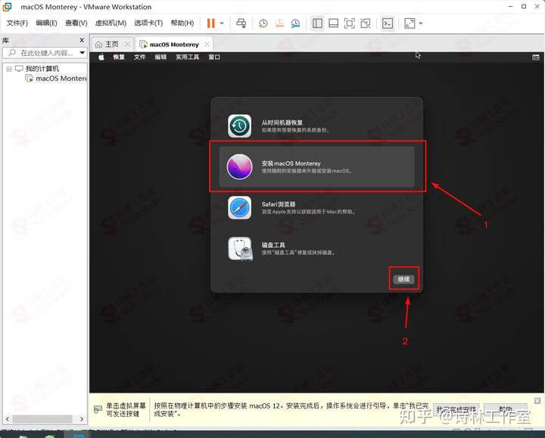Select the macOS Monterey installer icon
This screenshot has height=438, width=545.
click(239, 166)
